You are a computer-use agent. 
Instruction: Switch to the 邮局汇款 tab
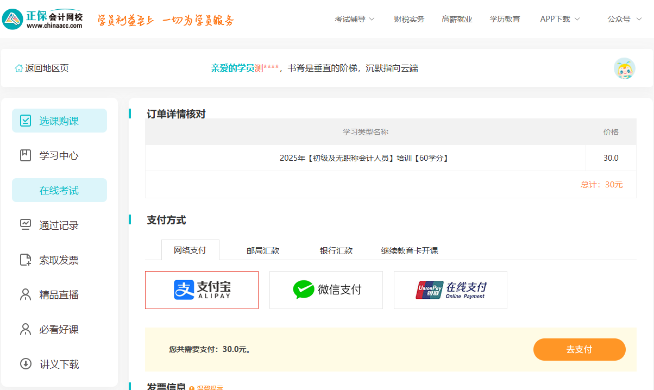(263, 250)
